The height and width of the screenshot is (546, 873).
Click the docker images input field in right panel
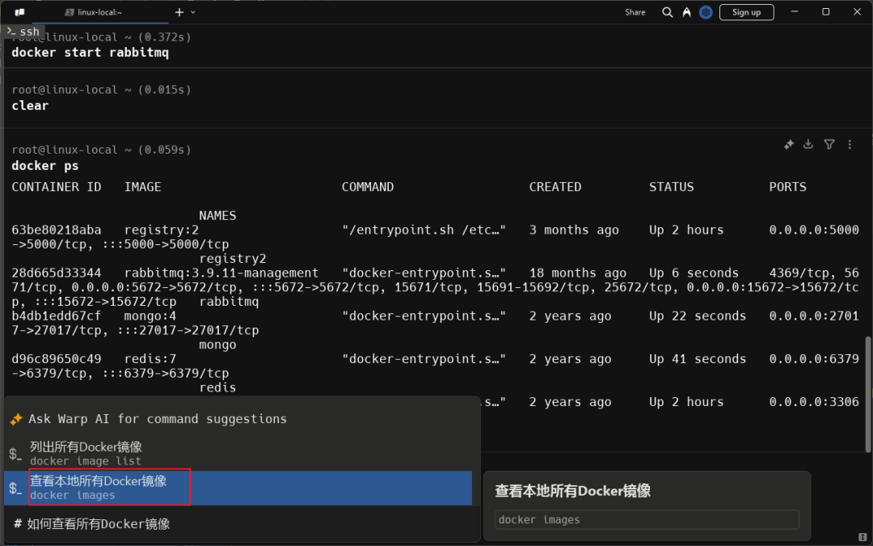[646, 519]
